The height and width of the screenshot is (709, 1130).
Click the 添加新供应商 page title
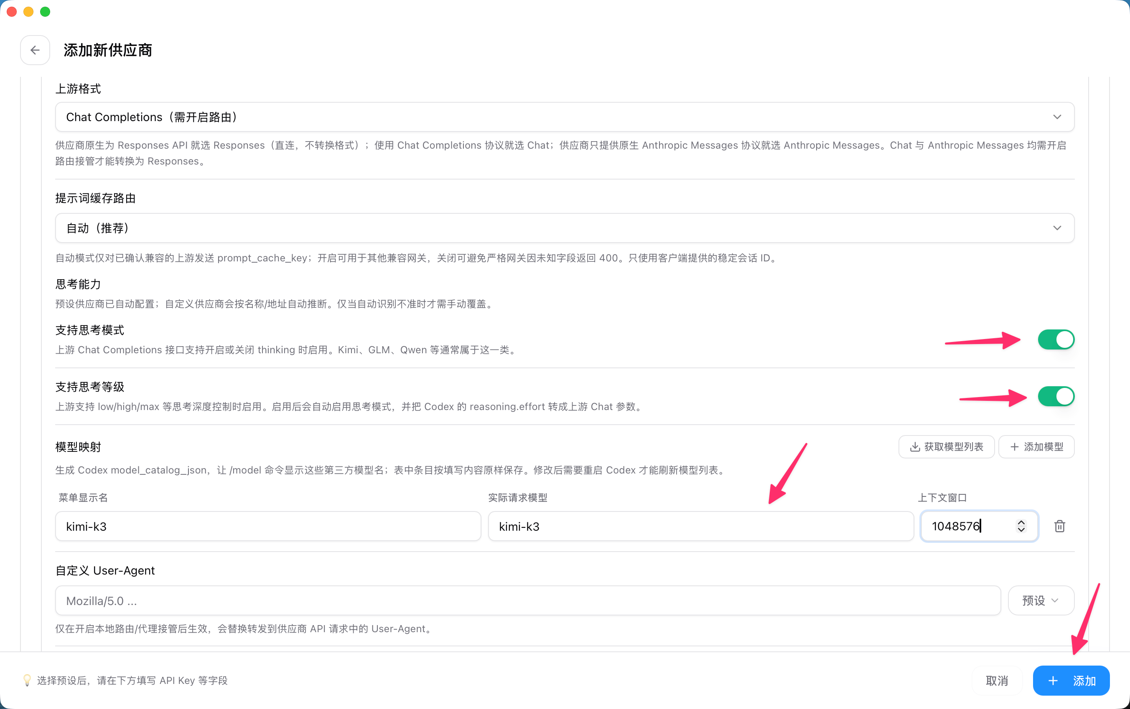pos(108,50)
